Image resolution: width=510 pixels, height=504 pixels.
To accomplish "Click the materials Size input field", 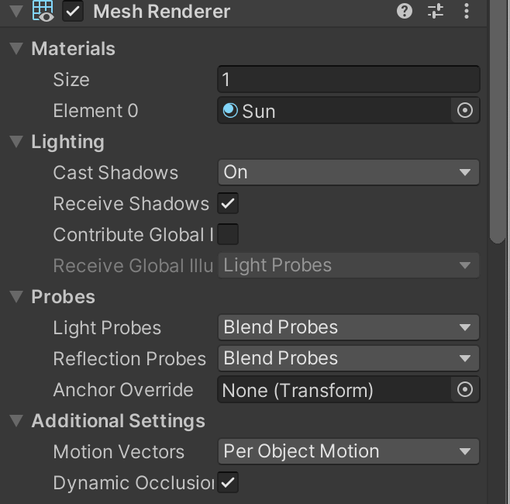I will (348, 79).
